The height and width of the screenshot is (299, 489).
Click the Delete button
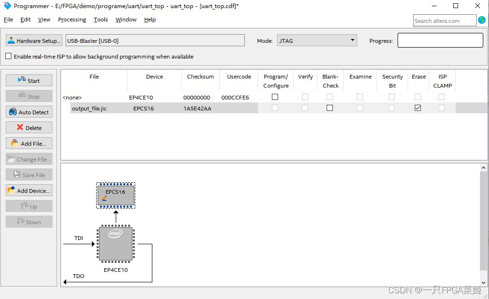(x=29, y=128)
